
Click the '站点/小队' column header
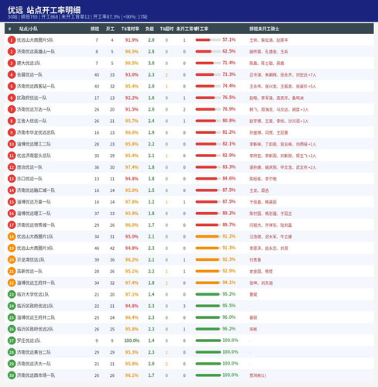pos(29,29)
